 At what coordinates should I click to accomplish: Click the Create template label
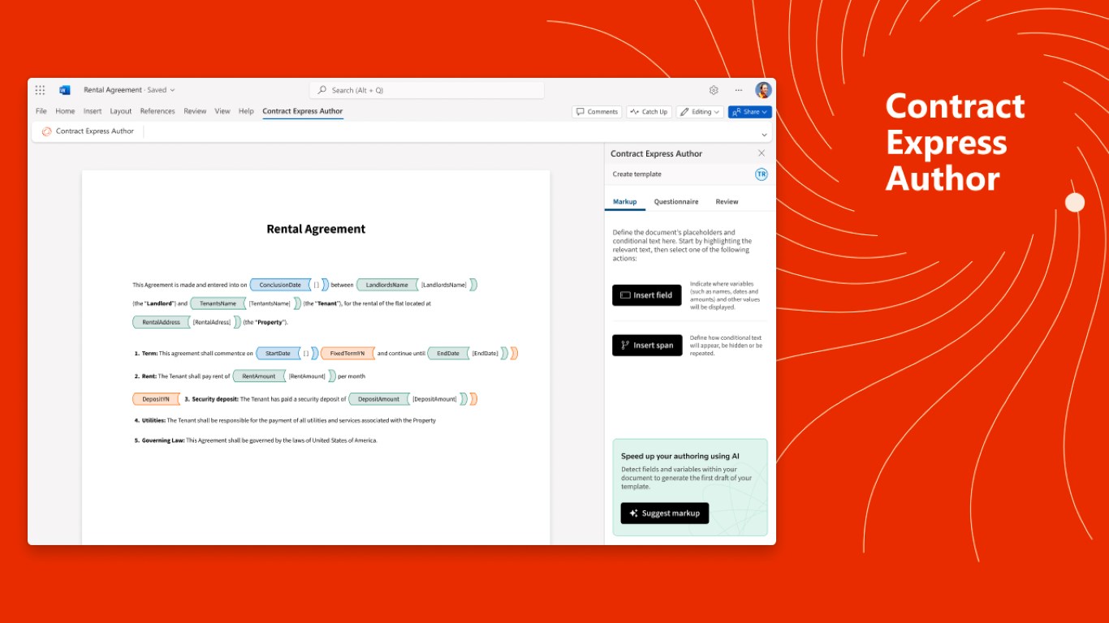tap(637, 174)
